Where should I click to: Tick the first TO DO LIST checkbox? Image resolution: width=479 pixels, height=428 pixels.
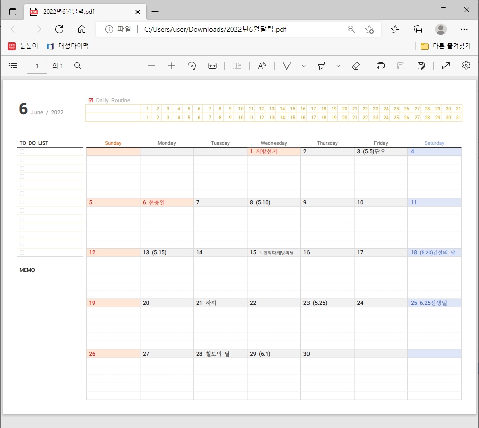22,151
